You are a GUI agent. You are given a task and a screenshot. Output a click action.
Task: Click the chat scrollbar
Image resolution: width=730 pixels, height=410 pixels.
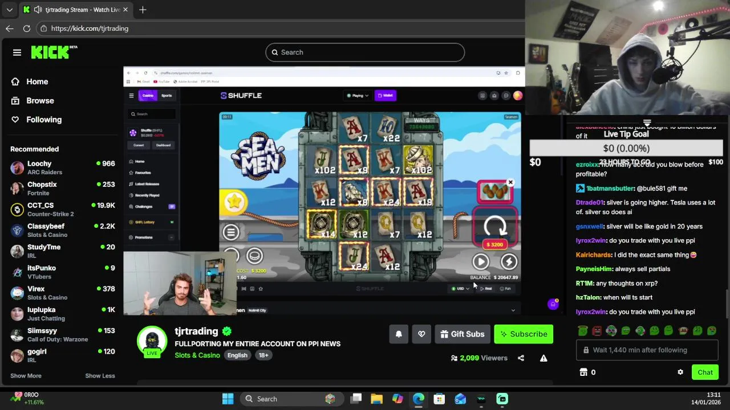tap(727, 305)
